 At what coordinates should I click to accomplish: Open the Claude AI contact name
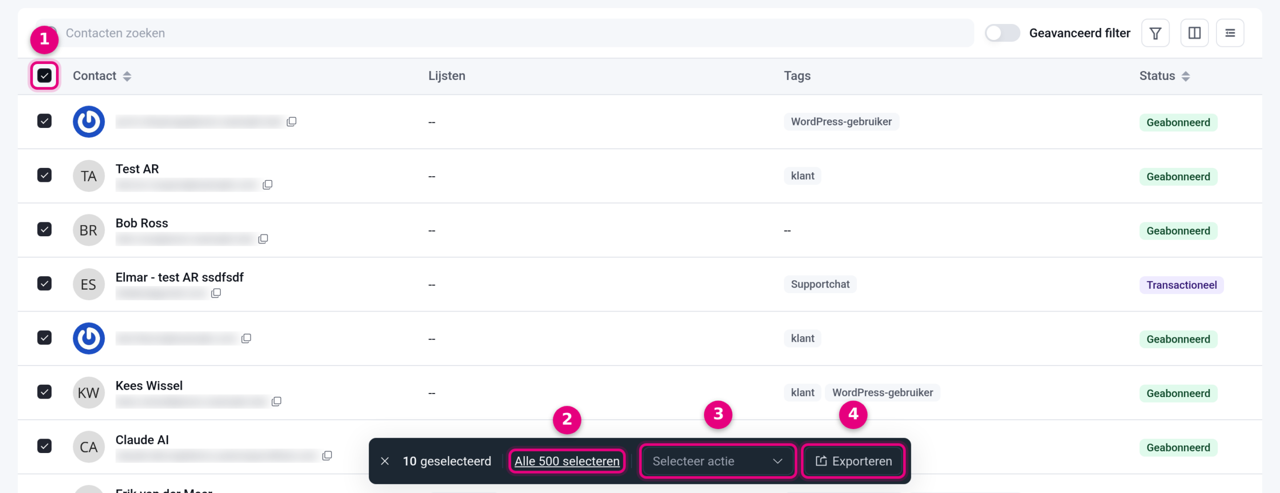click(x=142, y=440)
